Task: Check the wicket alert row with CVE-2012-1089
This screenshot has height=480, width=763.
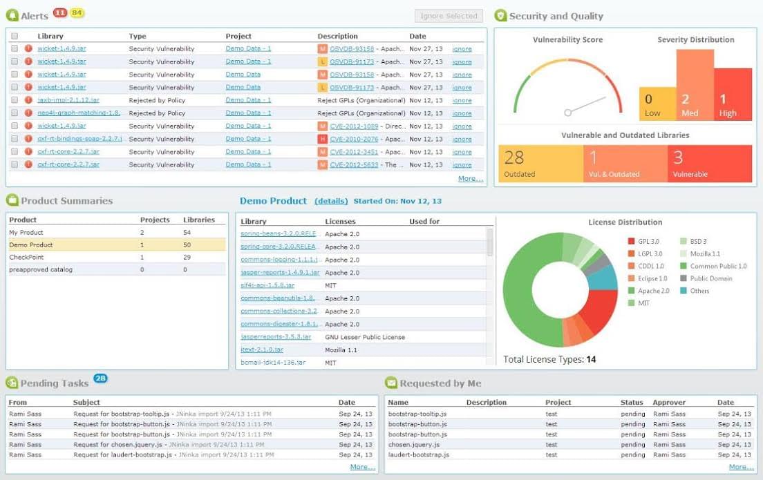Action: pyautogui.click(x=15, y=126)
